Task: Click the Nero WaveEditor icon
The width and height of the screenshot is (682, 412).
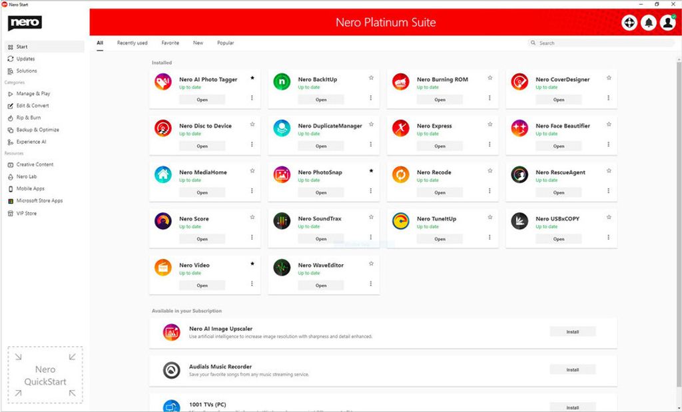Action: [282, 268]
